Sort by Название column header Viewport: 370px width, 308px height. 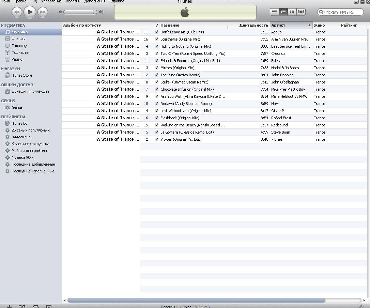tap(193, 25)
